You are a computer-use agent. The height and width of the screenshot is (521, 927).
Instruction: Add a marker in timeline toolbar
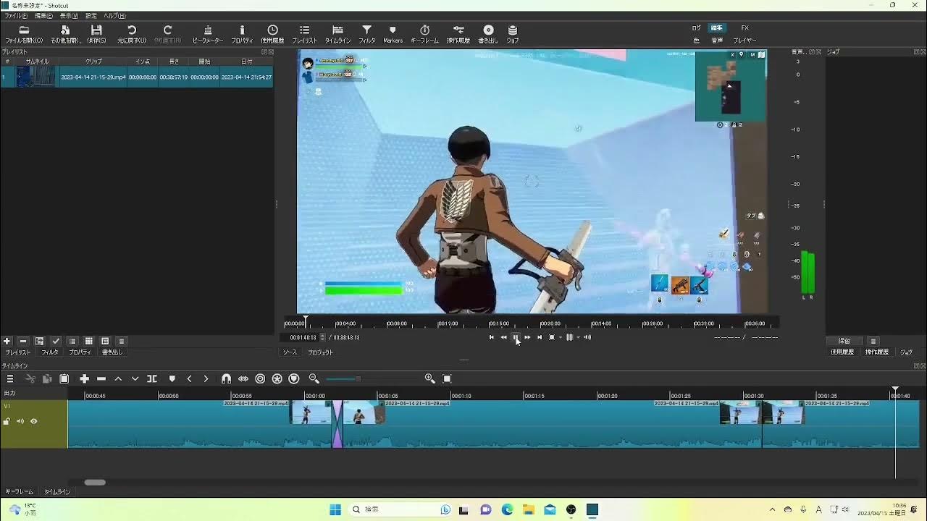pos(172,378)
